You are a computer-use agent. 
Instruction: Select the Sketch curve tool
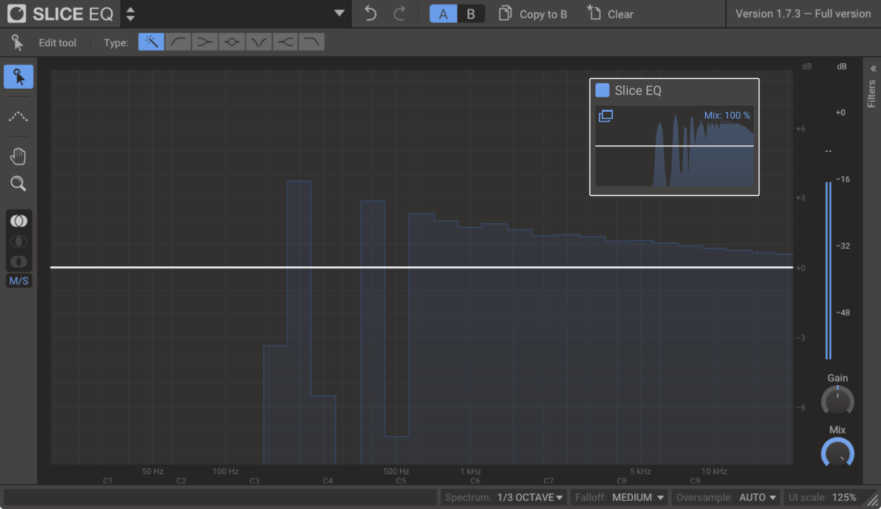(18, 117)
